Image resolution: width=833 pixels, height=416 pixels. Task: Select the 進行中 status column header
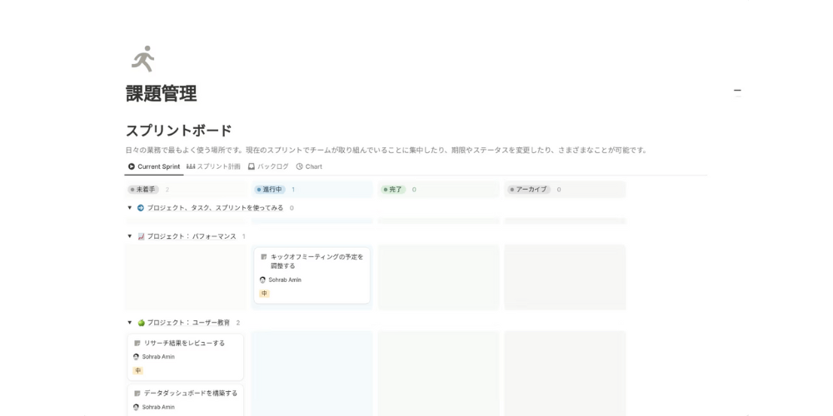click(x=271, y=190)
